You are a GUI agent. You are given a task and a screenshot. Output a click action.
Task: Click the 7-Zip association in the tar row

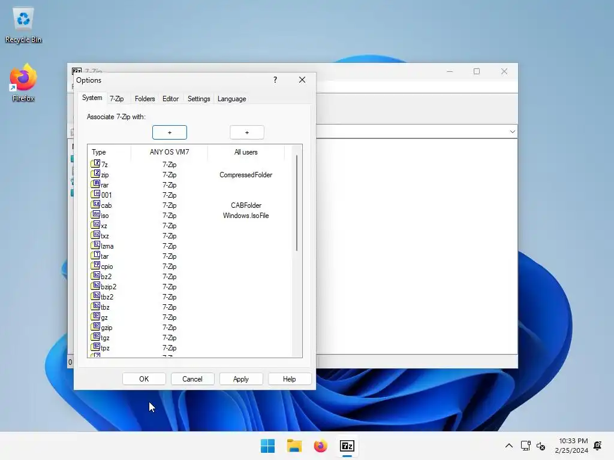point(170,256)
